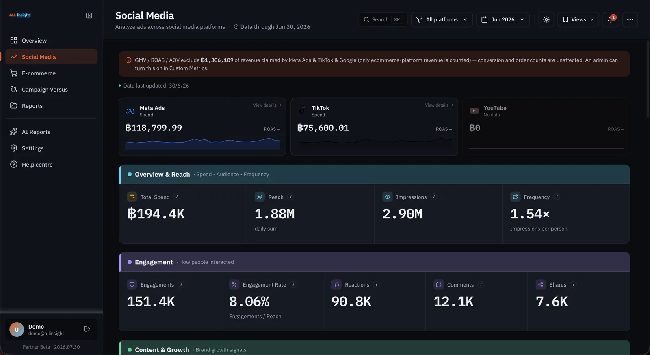Click the Demo user avatar

17,329
